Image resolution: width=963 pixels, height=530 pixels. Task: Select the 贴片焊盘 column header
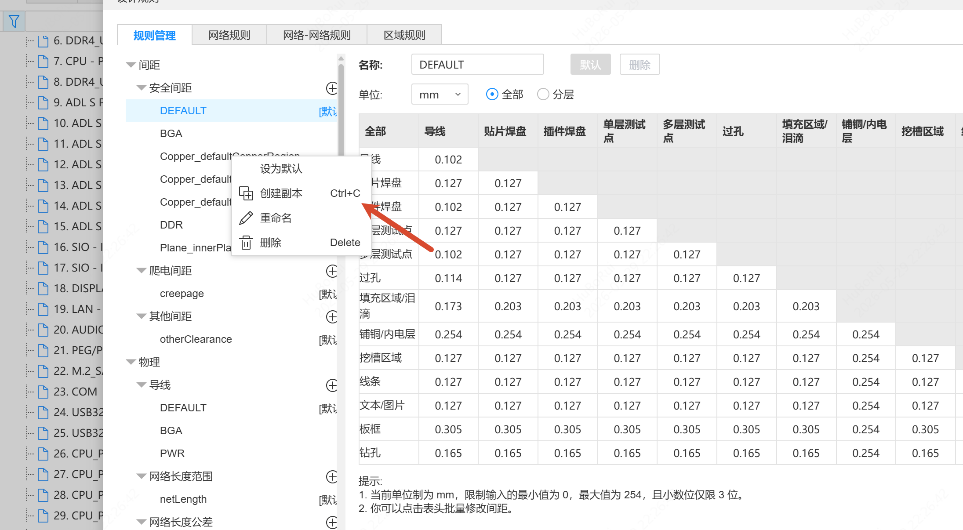[508, 131]
